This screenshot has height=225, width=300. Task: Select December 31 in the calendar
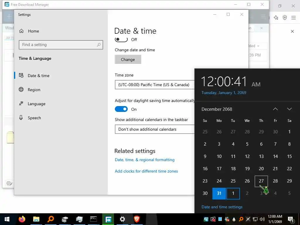pyautogui.click(x=219, y=193)
